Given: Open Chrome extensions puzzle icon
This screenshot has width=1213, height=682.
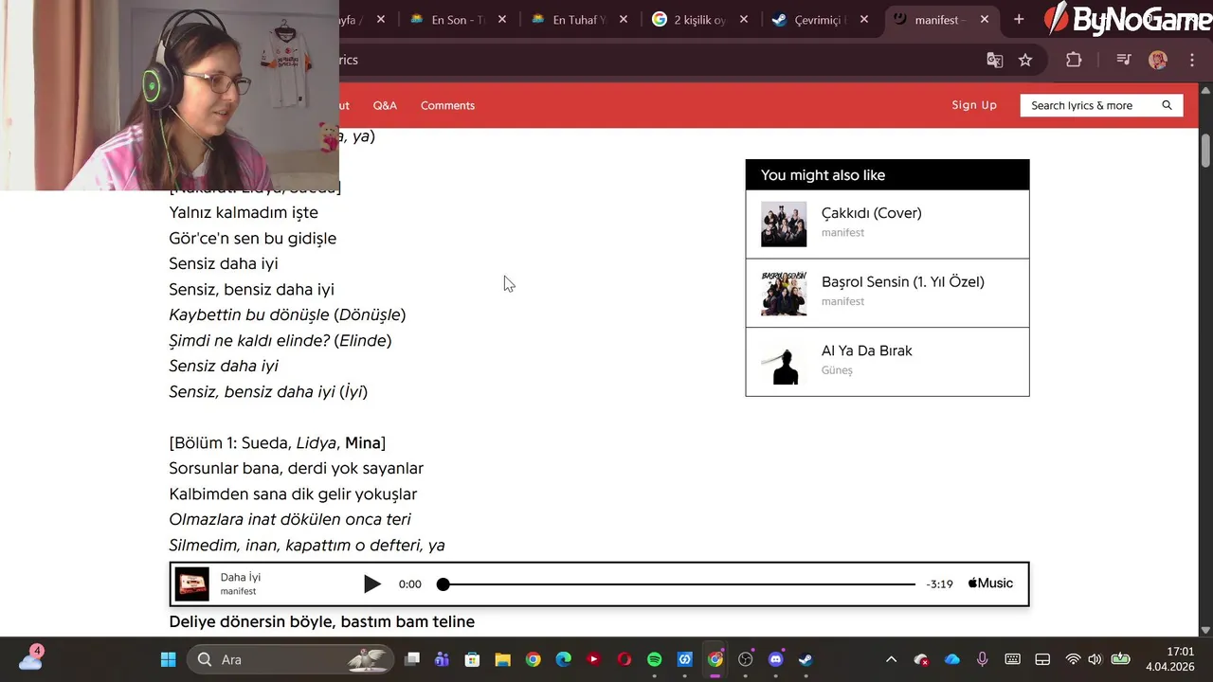Looking at the screenshot, I should pyautogui.click(x=1074, y=60).
